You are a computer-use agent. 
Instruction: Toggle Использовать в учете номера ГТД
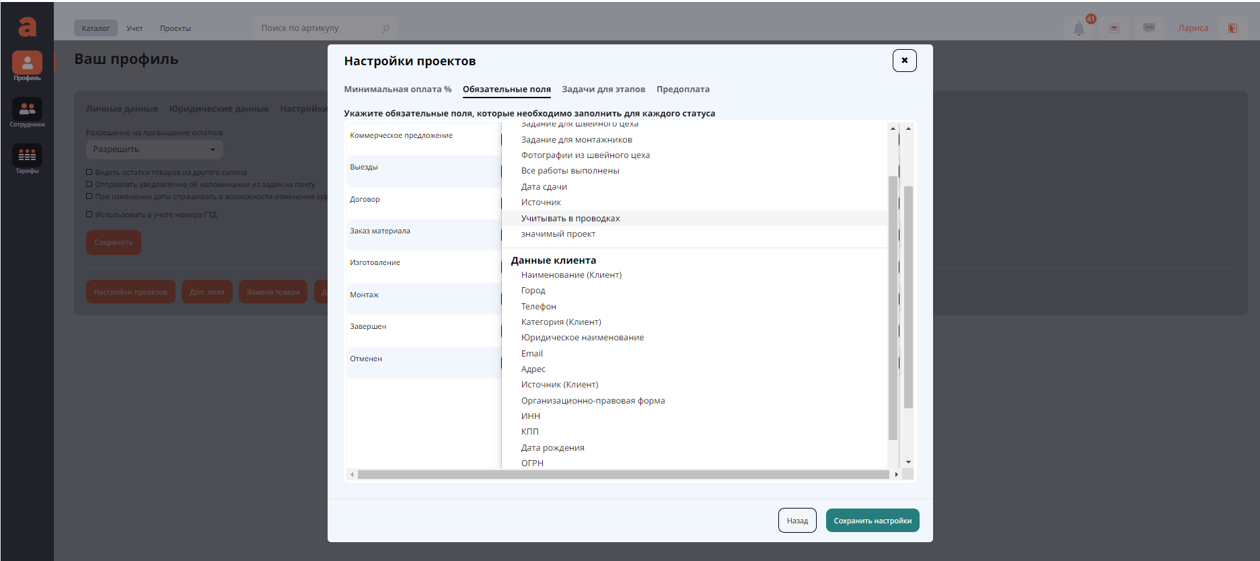pos(89,215)
